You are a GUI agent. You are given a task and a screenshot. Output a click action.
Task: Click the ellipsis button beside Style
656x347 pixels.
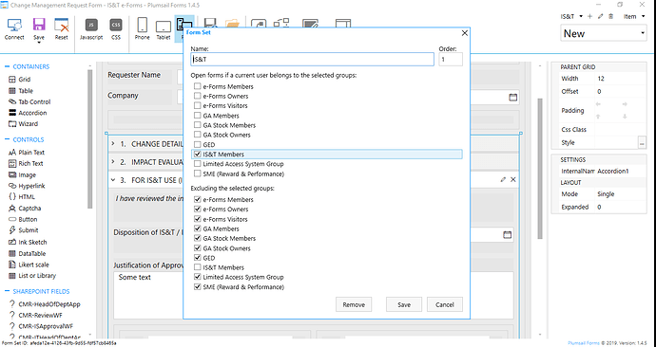tap(642, 142)
